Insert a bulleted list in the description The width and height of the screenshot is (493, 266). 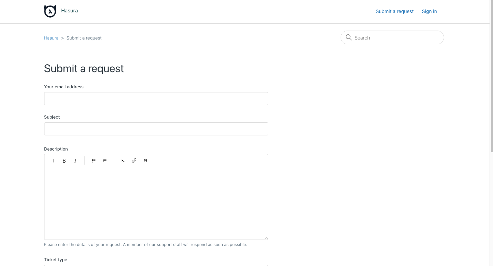pos(93,160)
